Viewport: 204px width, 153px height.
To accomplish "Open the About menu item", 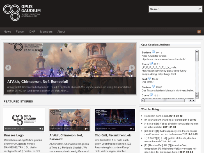I will 61,32.
